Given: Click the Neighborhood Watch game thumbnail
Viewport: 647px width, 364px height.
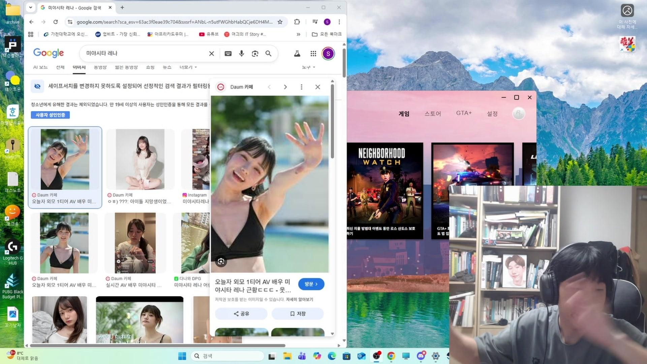Looking at the screenshot, I should point(385,191).
